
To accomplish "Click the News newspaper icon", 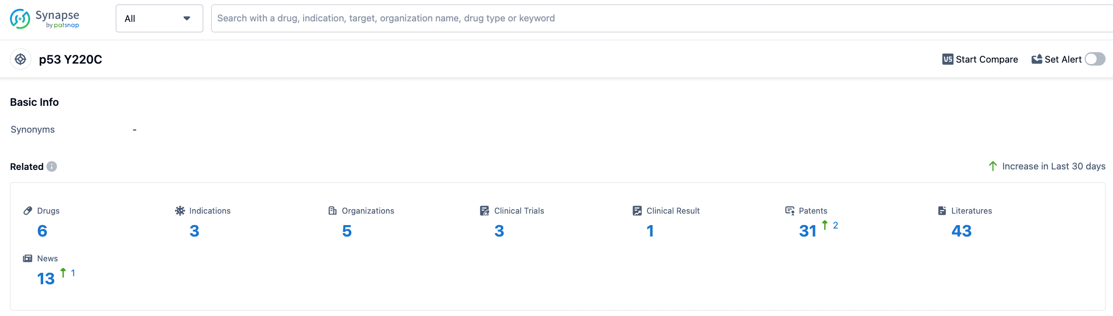I will coord(28,258).
